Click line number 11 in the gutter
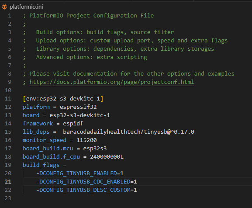252x208 pixels. coord(8,98)
